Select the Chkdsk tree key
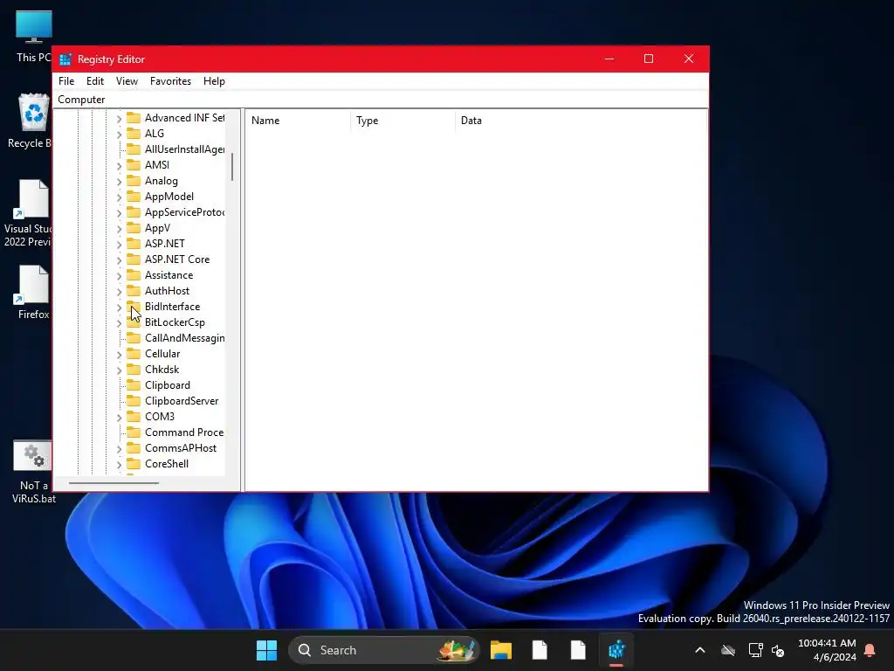Viewport: 894px width, 671px height. point(162,370)
